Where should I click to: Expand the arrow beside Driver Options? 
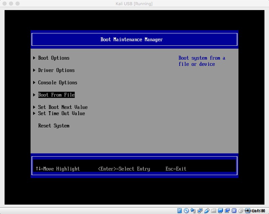[34, 70]
